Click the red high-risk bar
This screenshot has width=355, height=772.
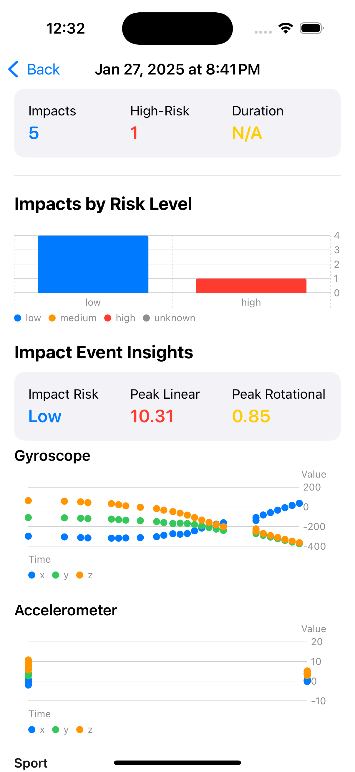pyautogui.click(x=251, y=286)
